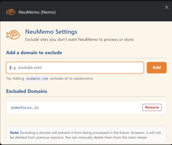This screenshot has height=145, width=172.
Task: Click the orange Add button
Action: [x=157, y=68]
